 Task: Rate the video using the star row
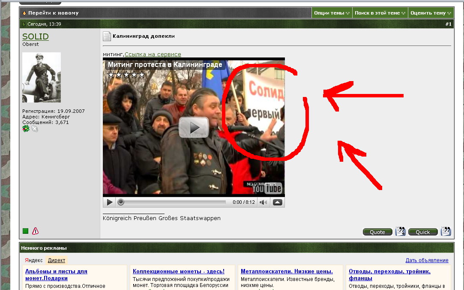(x=126, y=75)
